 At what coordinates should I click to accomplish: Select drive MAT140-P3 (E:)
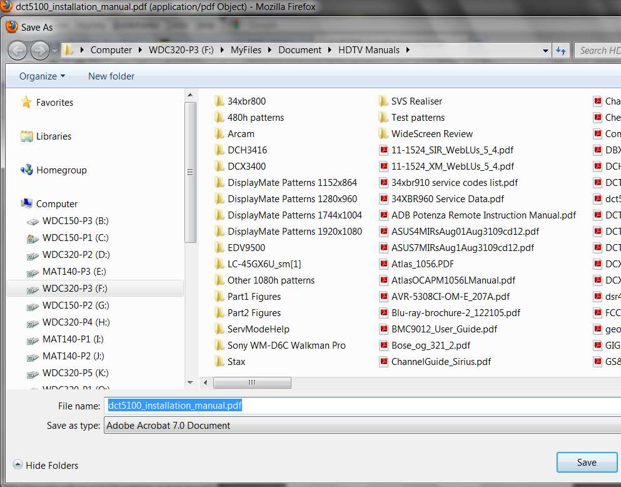[x=74, y=272]
